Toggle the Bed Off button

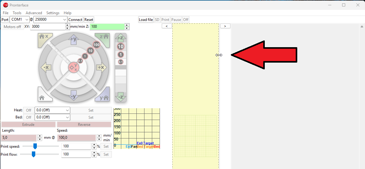point(29,117)
